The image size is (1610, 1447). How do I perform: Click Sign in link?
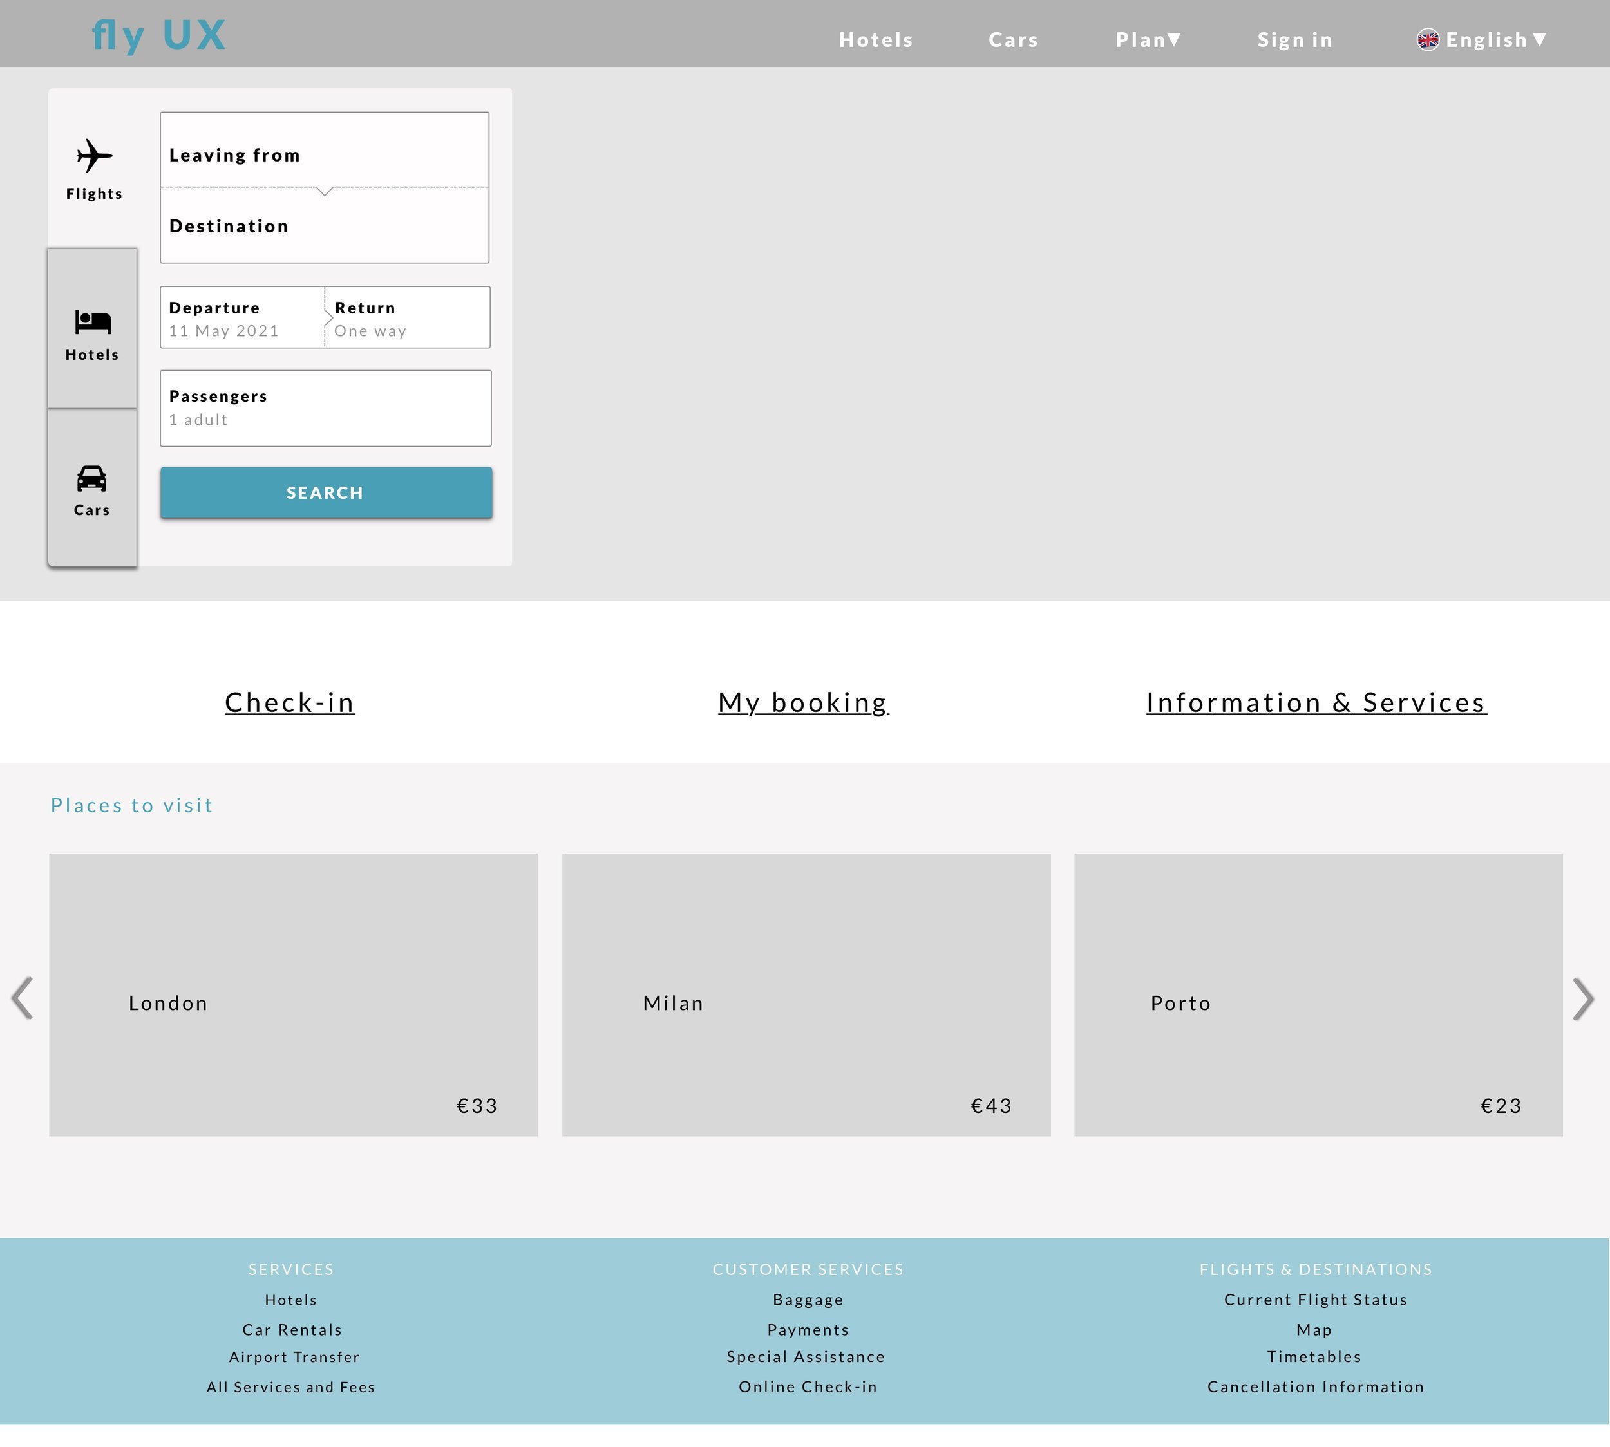pos(1294,40)
